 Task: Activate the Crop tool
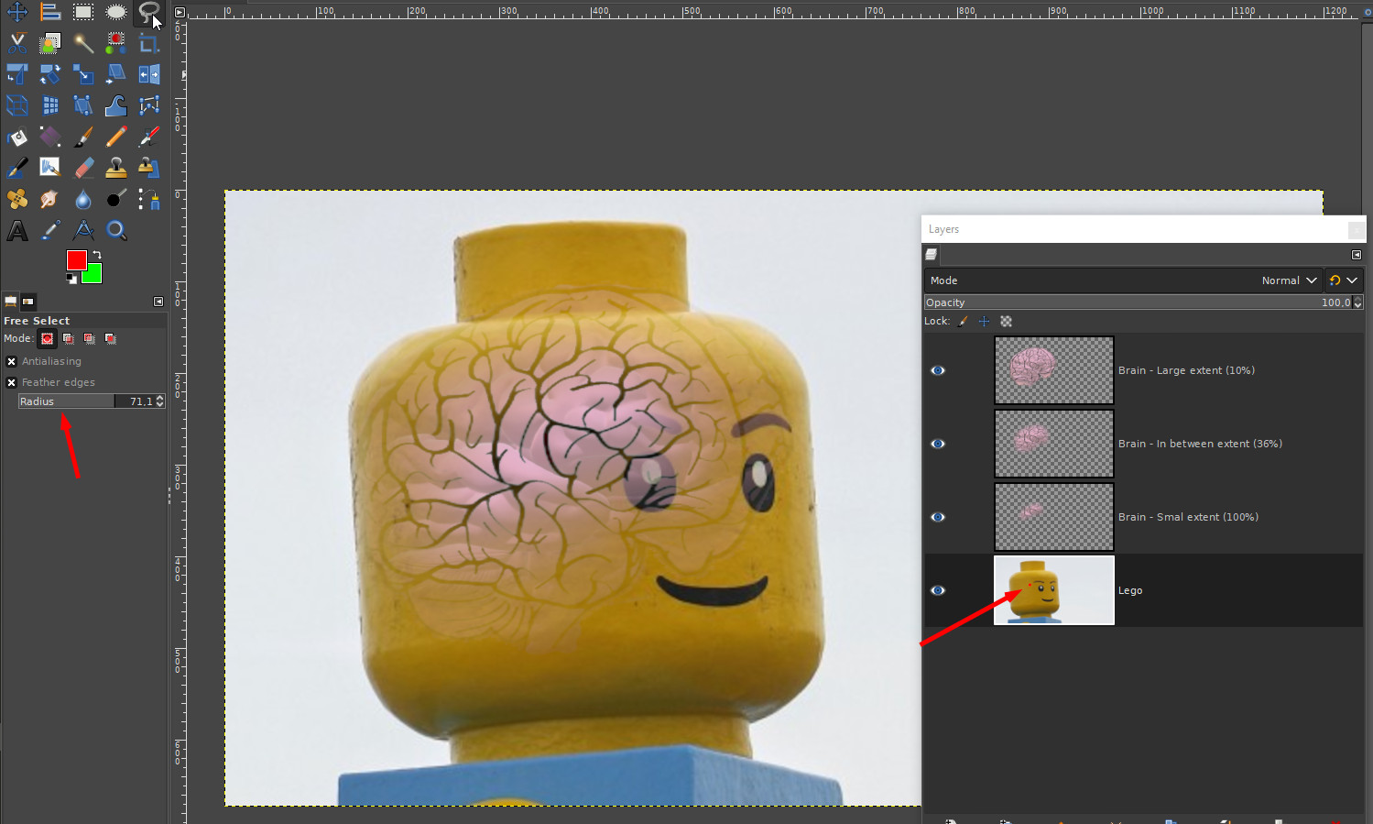point(149,43)
